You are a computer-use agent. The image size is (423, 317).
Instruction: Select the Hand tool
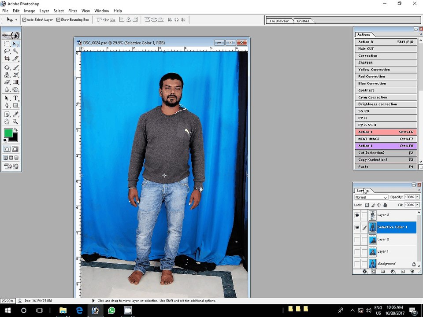click(x=7, y=122)
